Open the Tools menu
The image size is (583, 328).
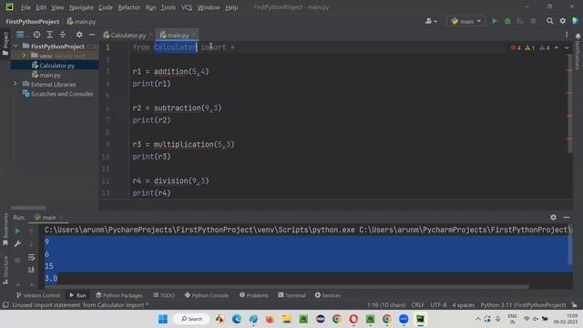(x=168, y=7)
